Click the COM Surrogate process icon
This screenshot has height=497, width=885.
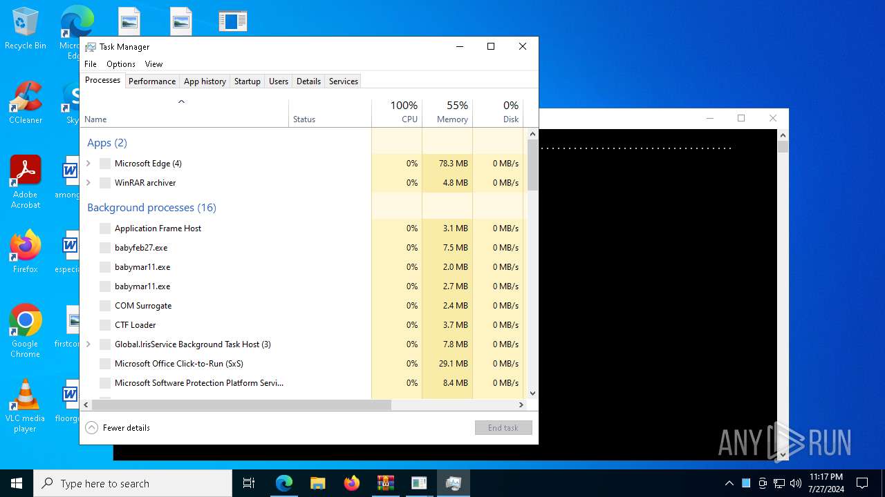click(105, 306)
